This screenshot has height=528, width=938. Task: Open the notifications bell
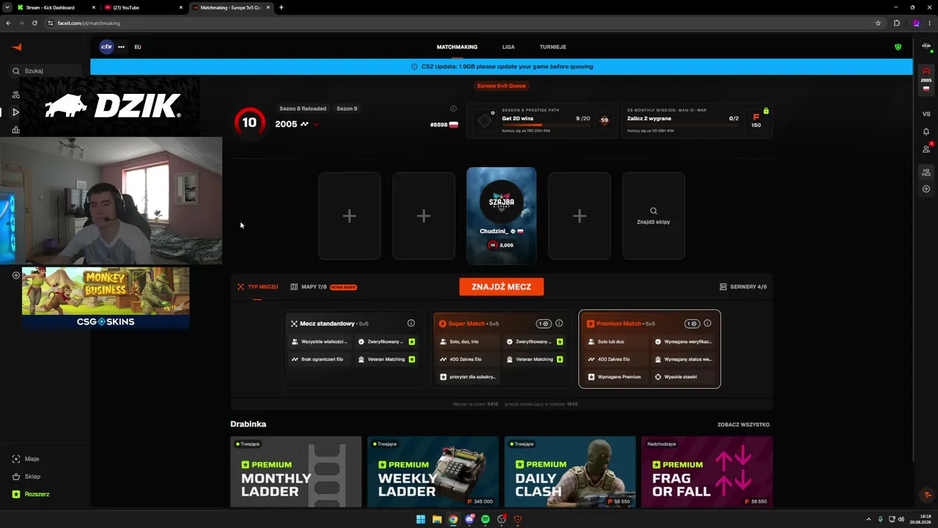[926, 131]
